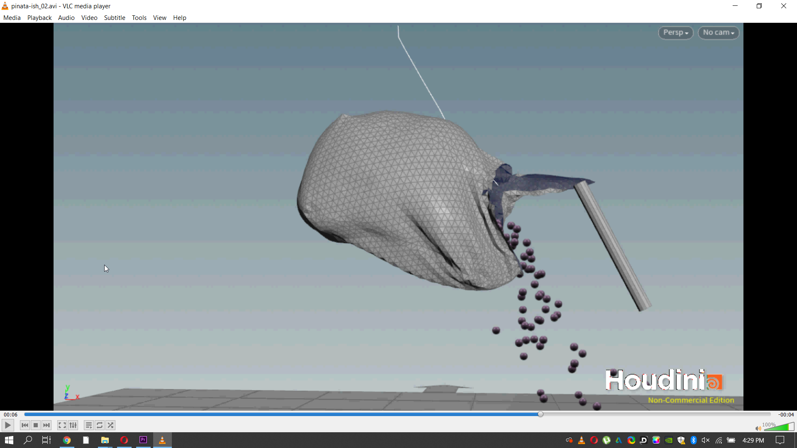This screenshot has height=448, width=797.
Task: Mute audio via speaker icon
Action: (758, 429)
